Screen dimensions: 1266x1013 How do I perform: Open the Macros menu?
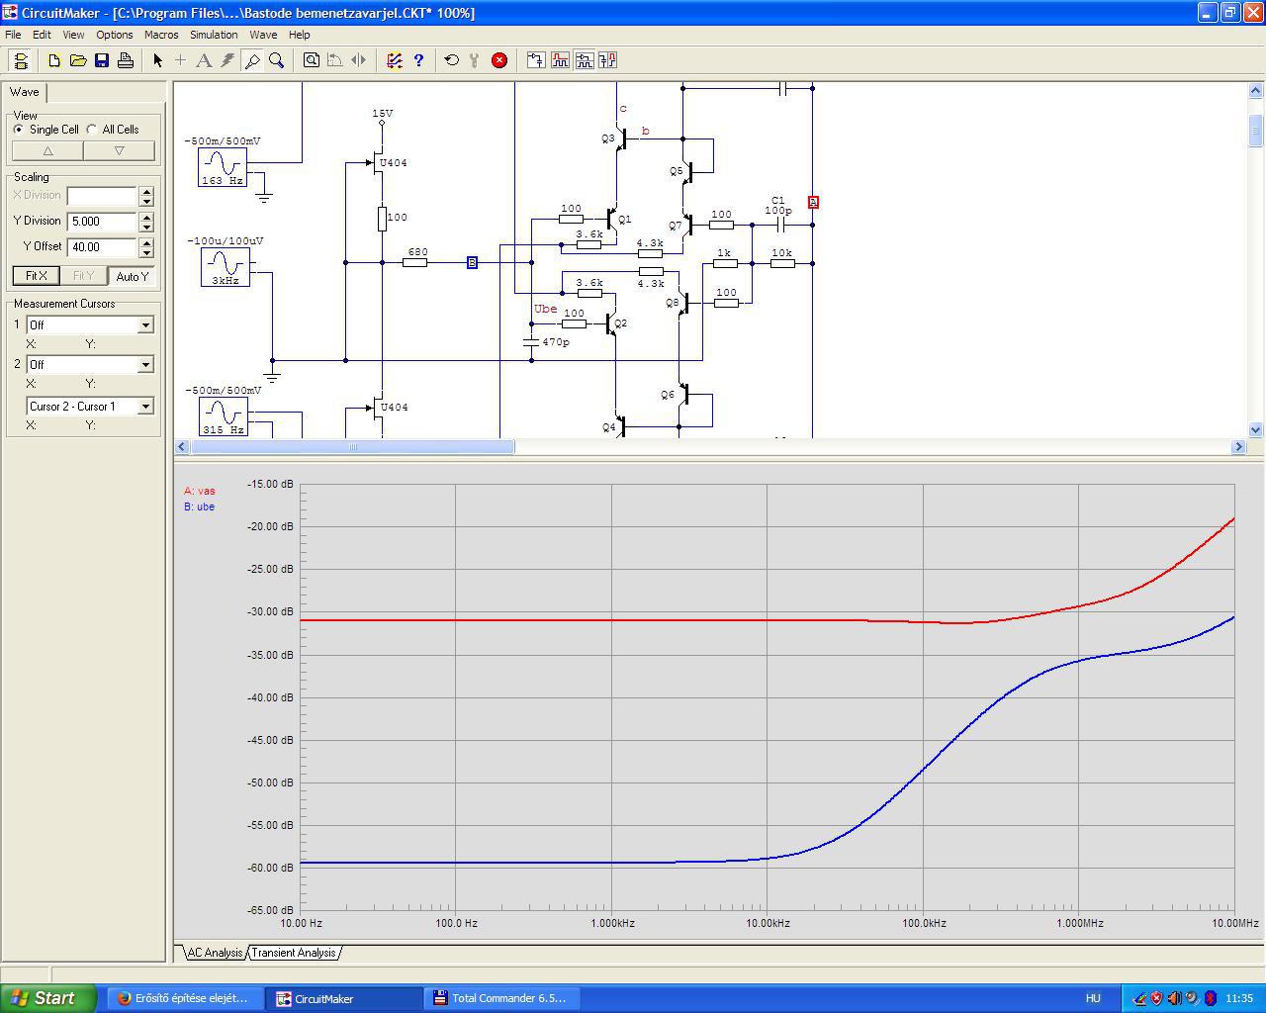point(161,35)
